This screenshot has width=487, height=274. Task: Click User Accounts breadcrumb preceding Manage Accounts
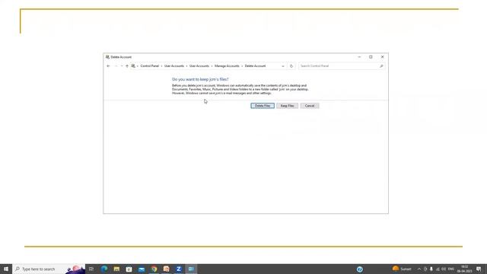click(199, 66)
